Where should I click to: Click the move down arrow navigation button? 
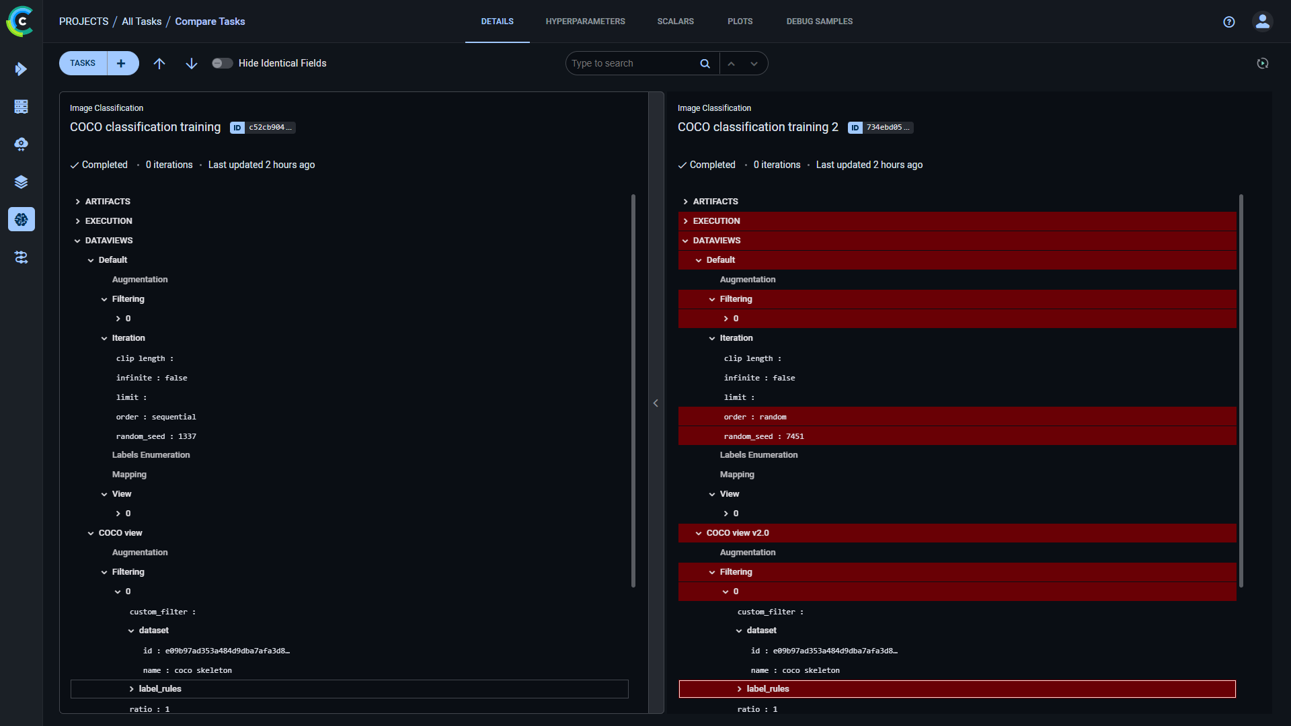[192, 63]
